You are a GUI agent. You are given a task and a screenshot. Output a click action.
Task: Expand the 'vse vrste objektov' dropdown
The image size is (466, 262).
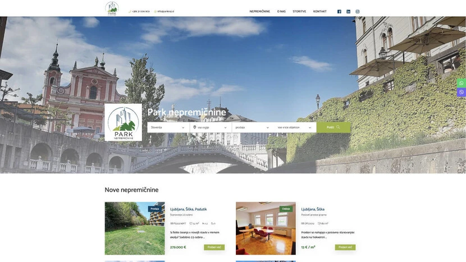tap(295, 127)
